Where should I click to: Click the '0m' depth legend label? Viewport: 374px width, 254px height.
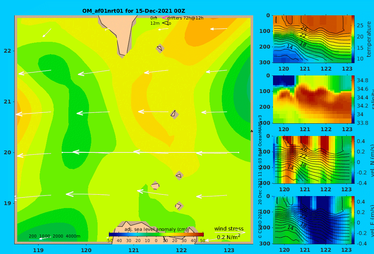(x=154, y=18)
